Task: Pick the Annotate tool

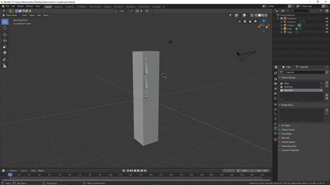Action: pos(5,60)
